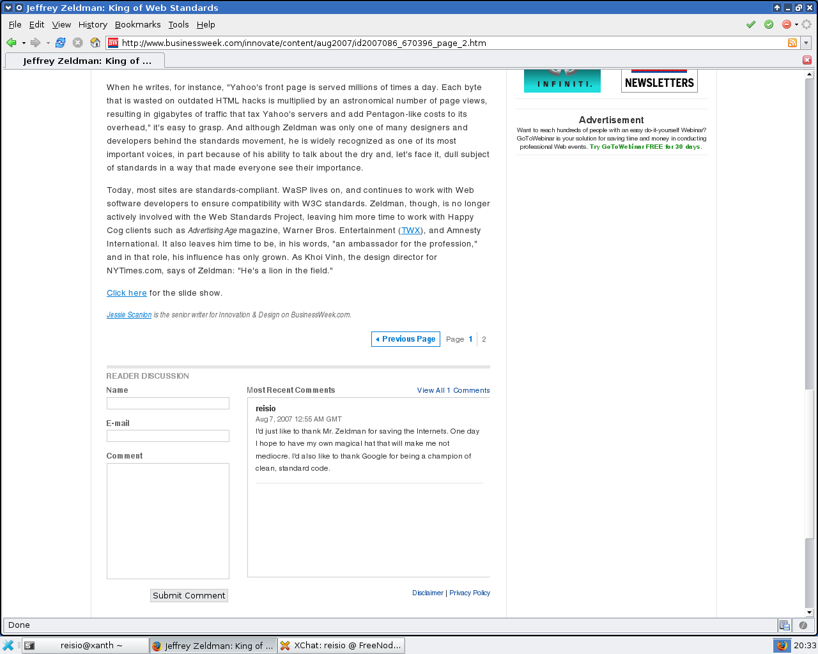Click the red no-entry block icon

[787, 24]
